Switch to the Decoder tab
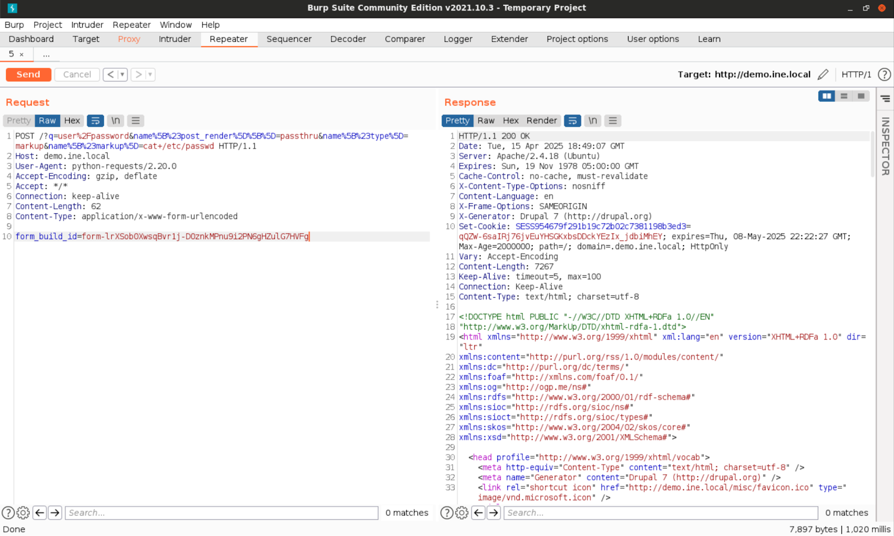 coord(348,39)
